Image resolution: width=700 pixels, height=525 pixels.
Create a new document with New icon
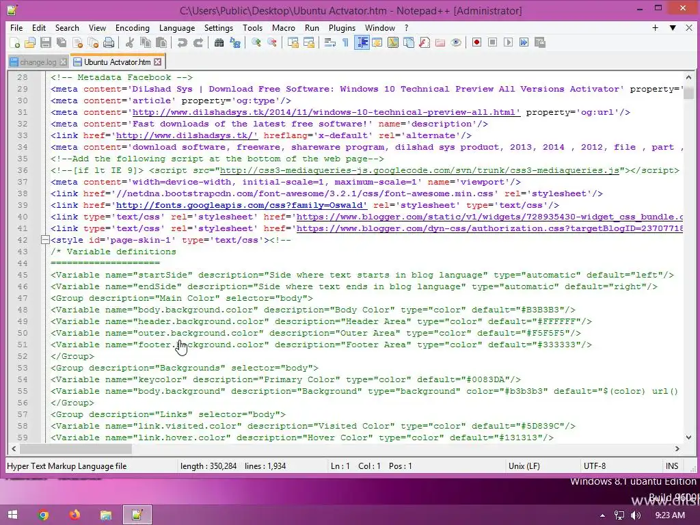(14, 42)
